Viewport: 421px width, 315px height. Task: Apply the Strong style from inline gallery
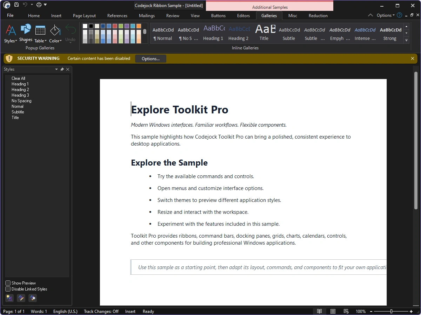[390, 33]
